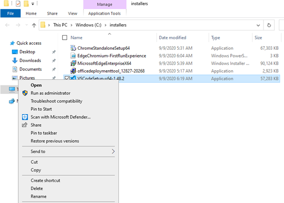Expand the chevron after This PC in path
Viewport: 284px width, 203px height.
72,25
